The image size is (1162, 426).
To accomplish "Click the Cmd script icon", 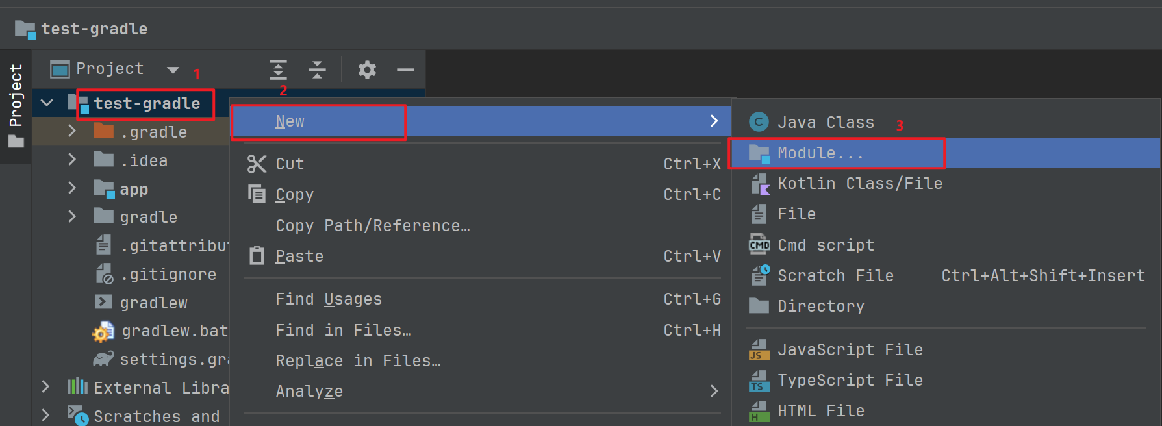I will point(759,245).
